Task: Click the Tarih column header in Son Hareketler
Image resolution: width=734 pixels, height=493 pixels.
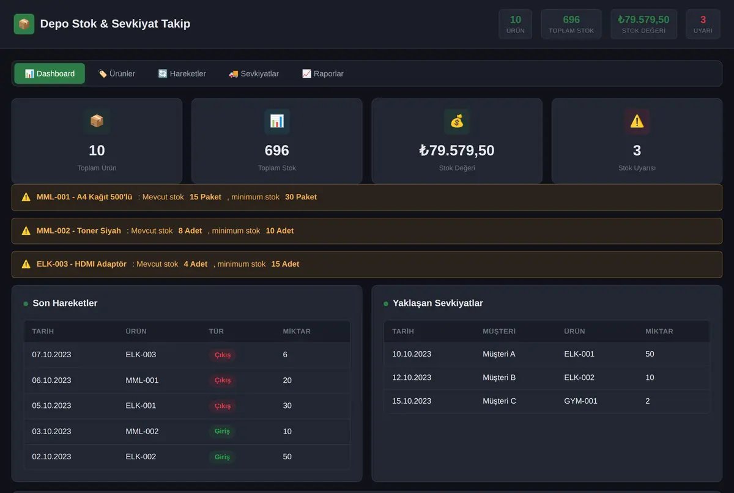Action: pyautogui.click(x=43, y=332)
